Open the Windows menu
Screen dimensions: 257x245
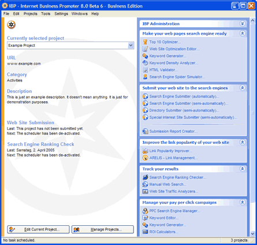(80, 14)
